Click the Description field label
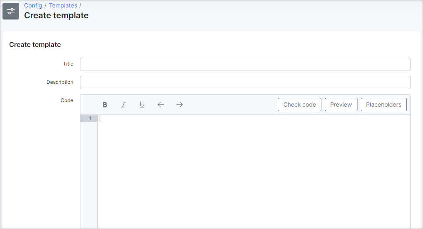This screenshot has width=423, height=229. click(60, 82)
